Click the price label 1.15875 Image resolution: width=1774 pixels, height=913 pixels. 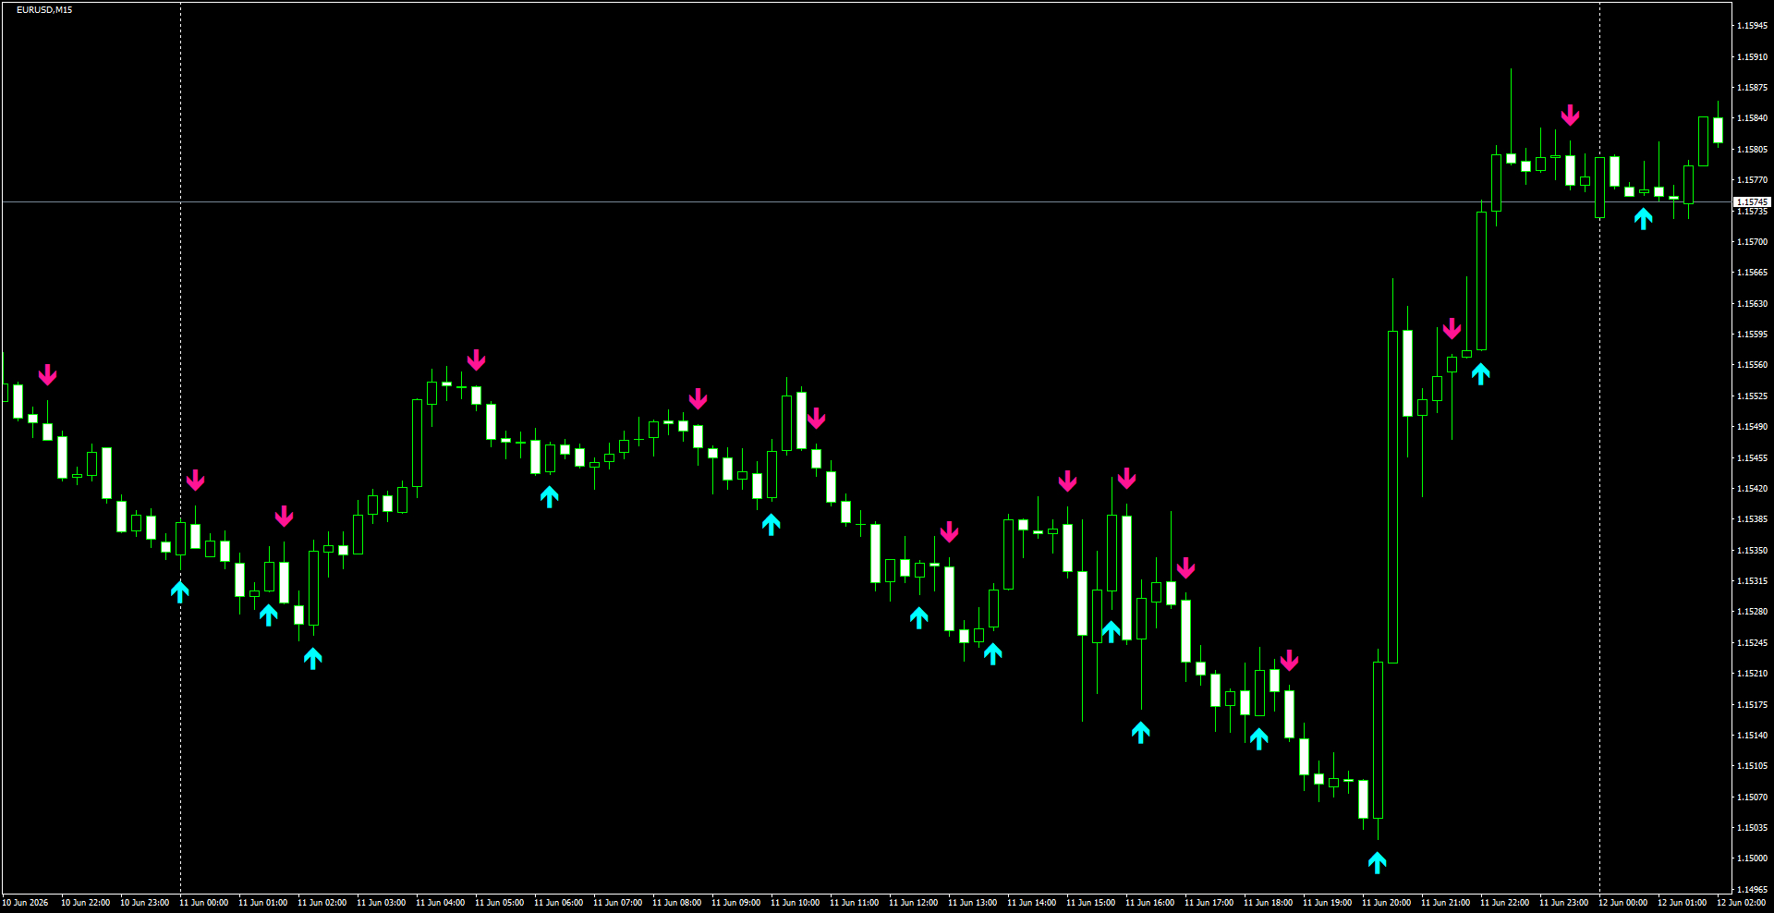(1752, 88)
